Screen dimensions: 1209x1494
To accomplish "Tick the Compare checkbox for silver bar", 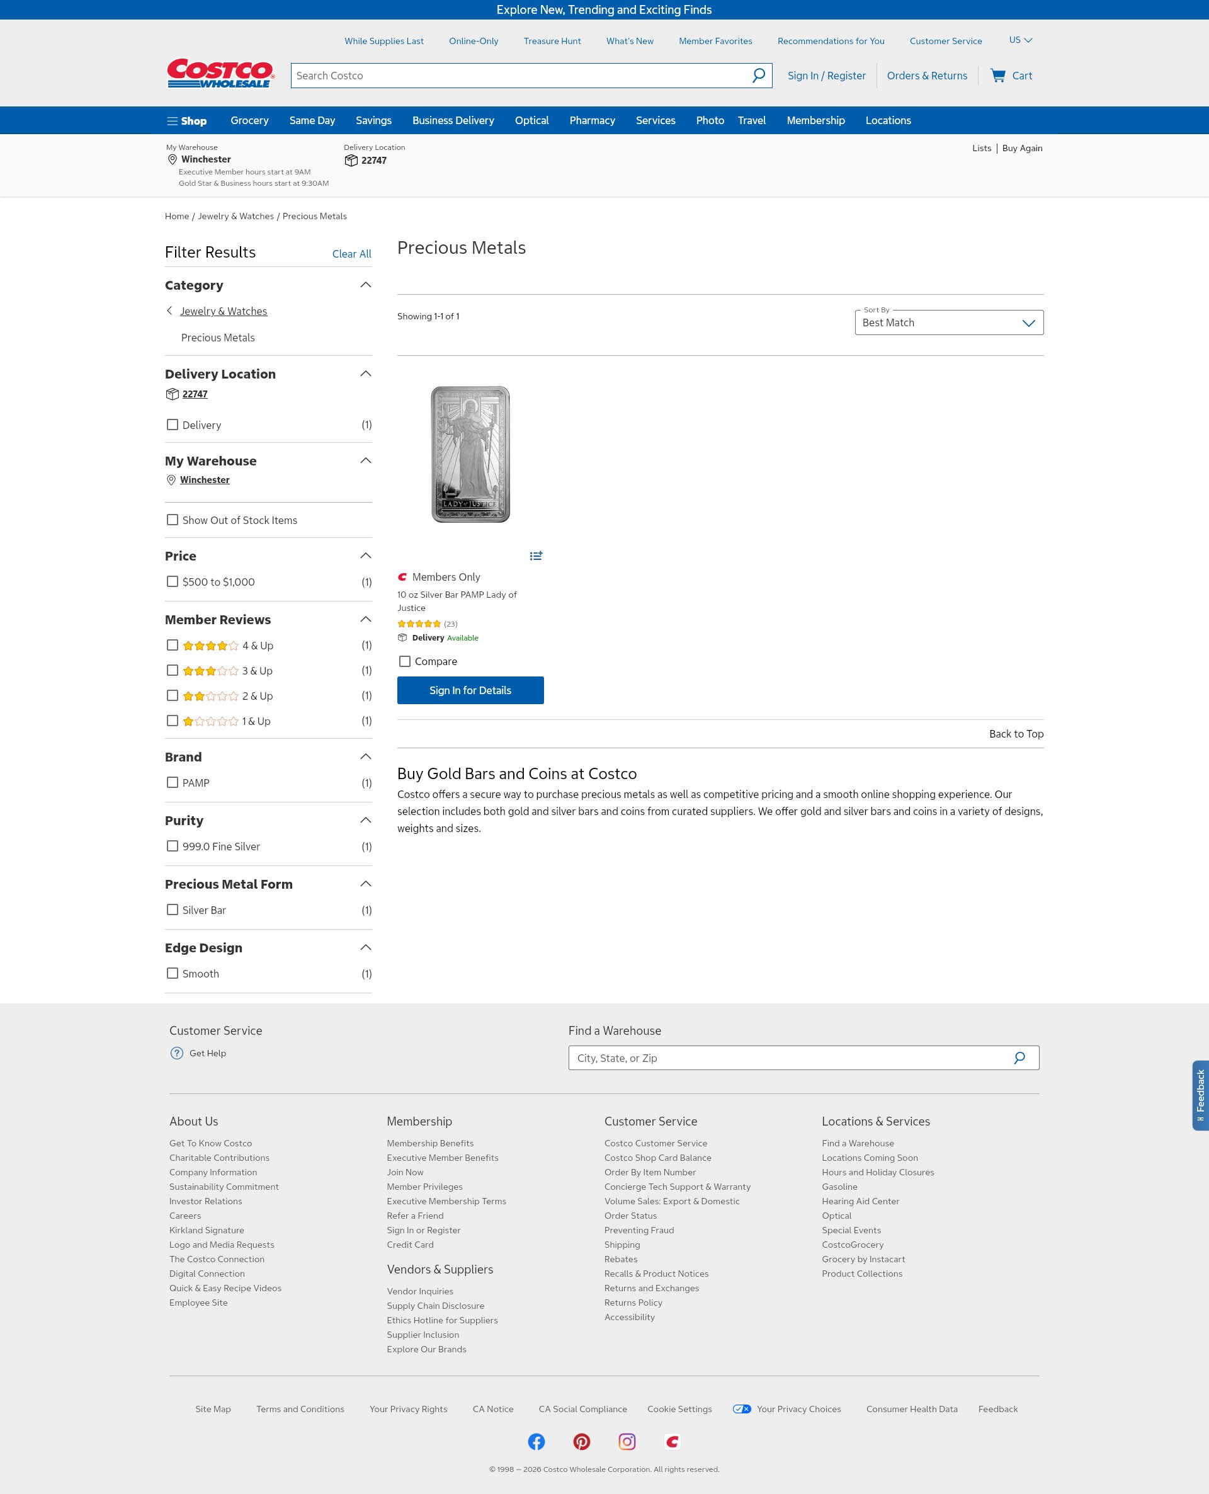I will coord(405,662).
